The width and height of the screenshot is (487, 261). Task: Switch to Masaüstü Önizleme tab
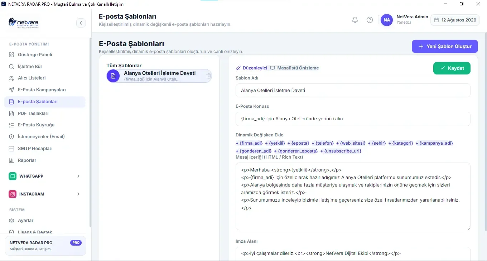294,68
